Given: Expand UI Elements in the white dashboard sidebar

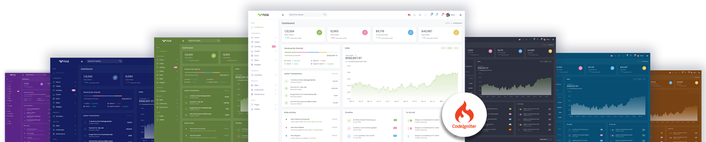Looking at the screenshot, I should pyautogui.click(x=264, y=90).
